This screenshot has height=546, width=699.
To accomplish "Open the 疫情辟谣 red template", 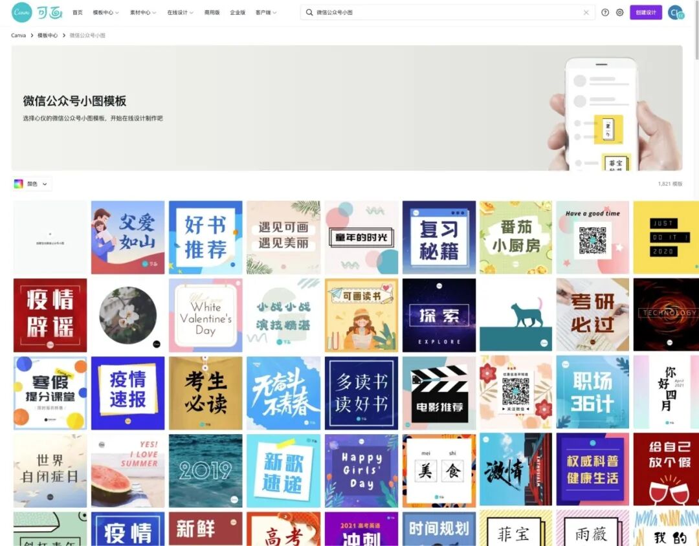I will click(x=50, y=315).
